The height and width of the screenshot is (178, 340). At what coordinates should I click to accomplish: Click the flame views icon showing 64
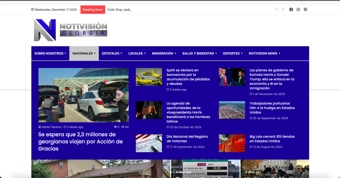click(123, 127)
